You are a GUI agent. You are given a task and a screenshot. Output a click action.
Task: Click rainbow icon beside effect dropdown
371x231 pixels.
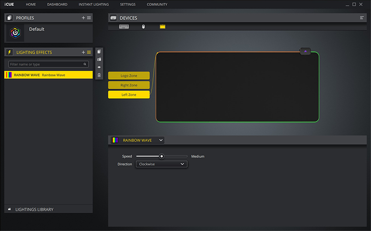(115, 140)
